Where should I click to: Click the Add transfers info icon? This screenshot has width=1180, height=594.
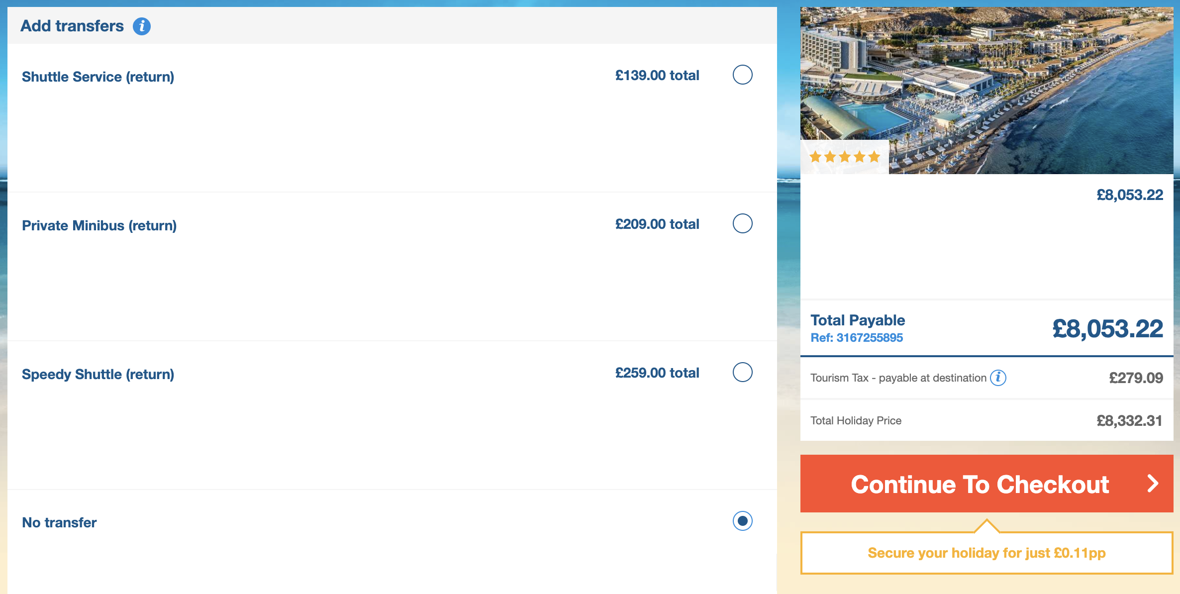point(142,26)
